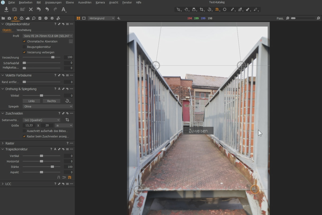Screen dimensions: 322x215
Task: Click the Größe width field showing 13,33
Action: pos(29,126)
